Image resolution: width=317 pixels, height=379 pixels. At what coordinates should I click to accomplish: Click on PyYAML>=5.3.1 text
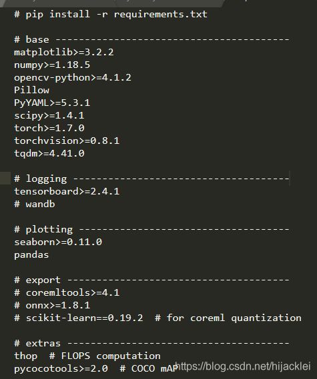coord(52,103)
